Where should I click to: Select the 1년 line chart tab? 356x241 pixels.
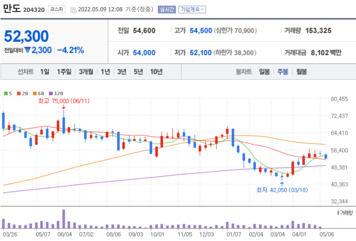[105, 72]
